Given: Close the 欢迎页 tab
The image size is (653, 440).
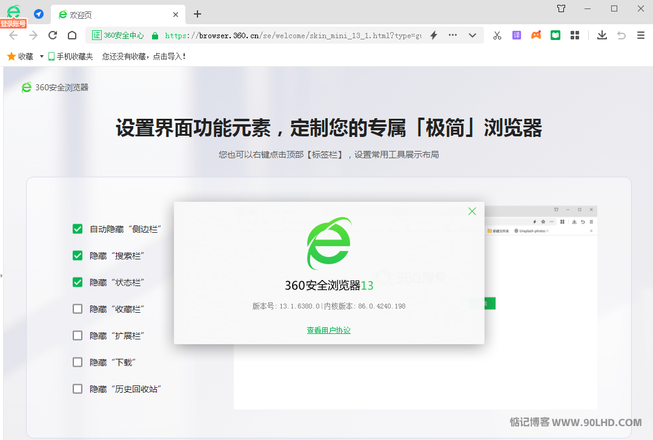Looking at the screenshot, I should coord(175,15).
